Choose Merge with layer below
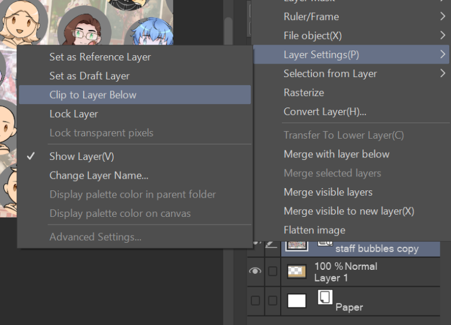 (351, 154)
